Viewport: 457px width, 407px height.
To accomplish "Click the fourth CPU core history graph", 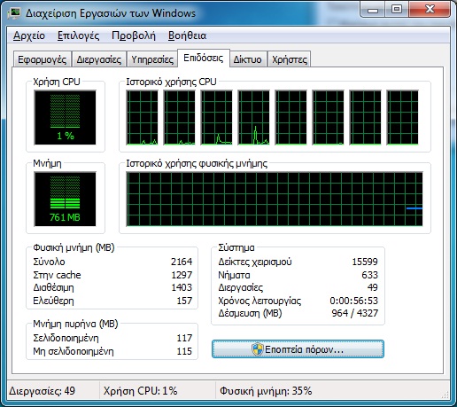I will 253,118.
